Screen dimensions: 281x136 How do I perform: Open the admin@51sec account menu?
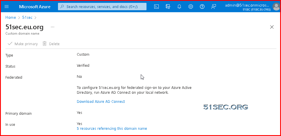pos(248,7)
